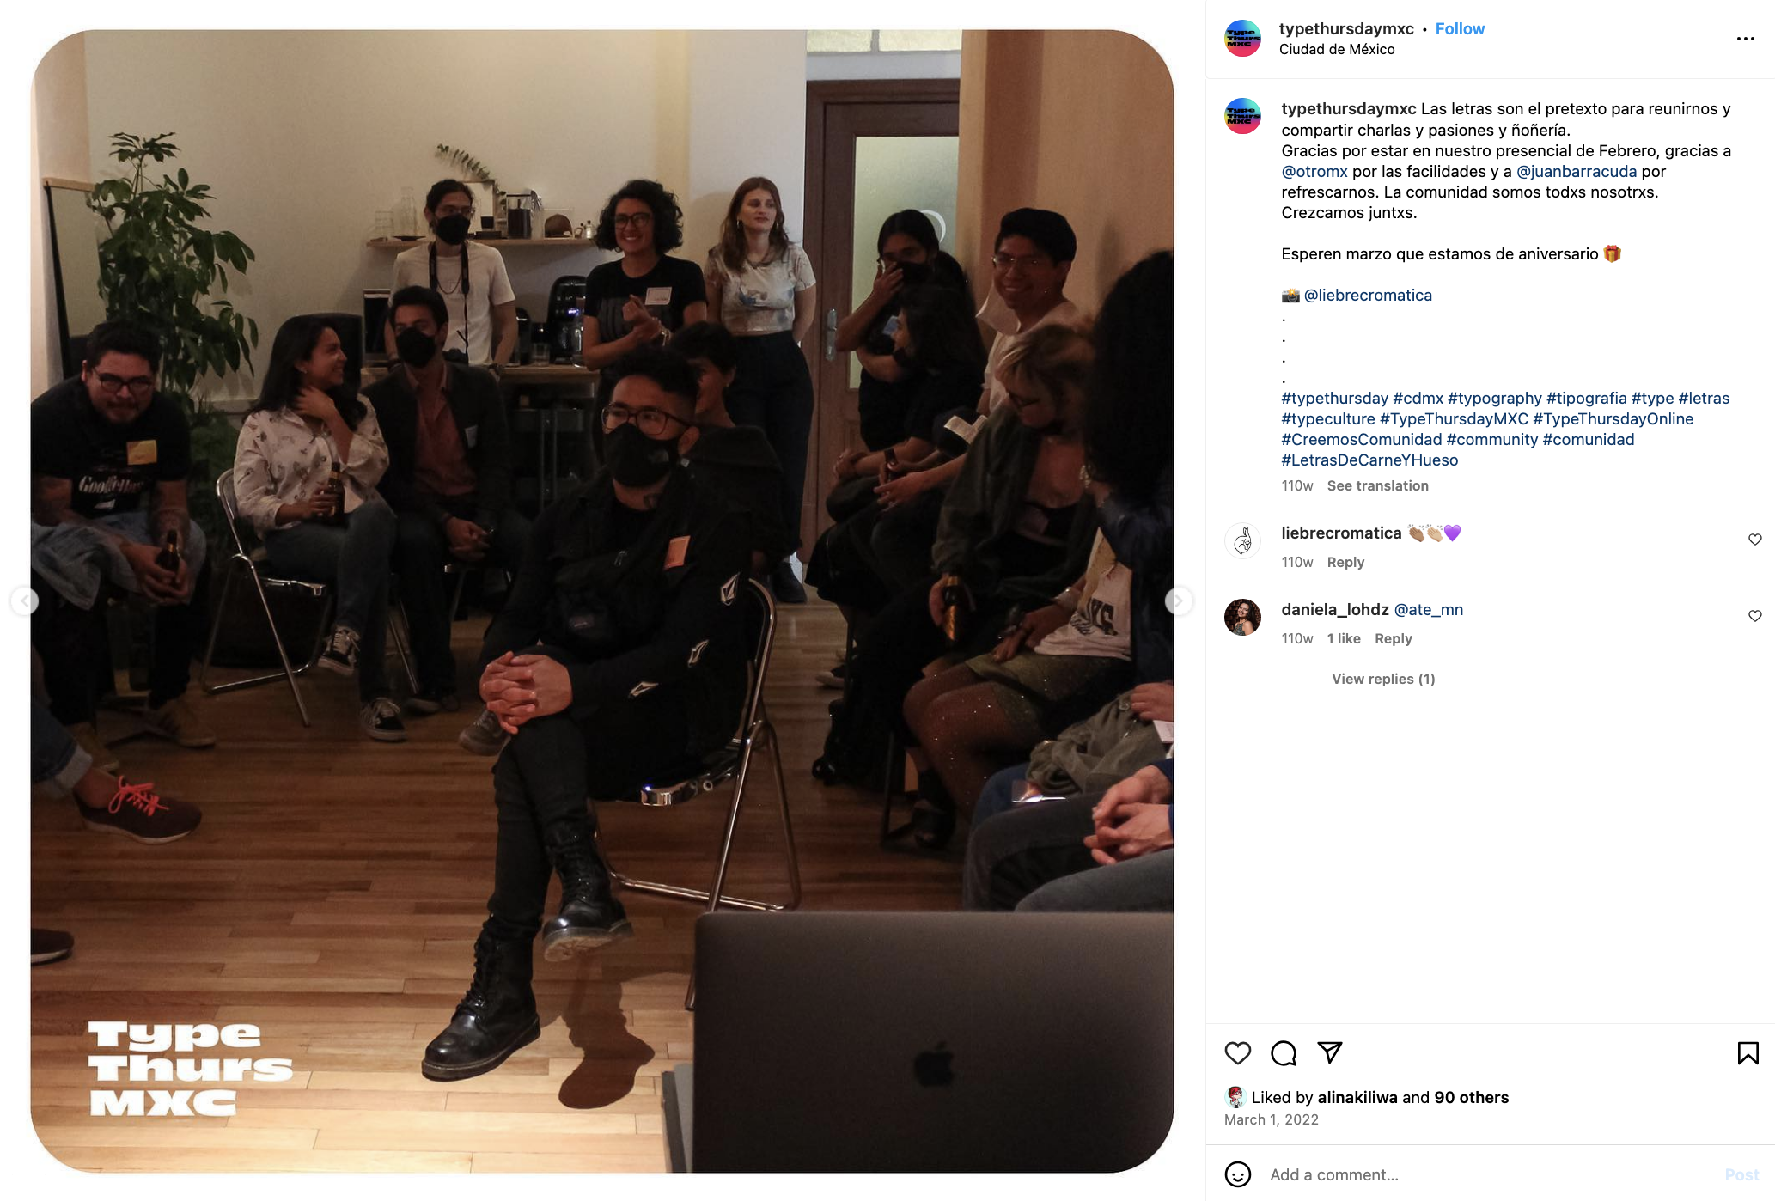Follow typethursdaymxc

click(1460, 28)
